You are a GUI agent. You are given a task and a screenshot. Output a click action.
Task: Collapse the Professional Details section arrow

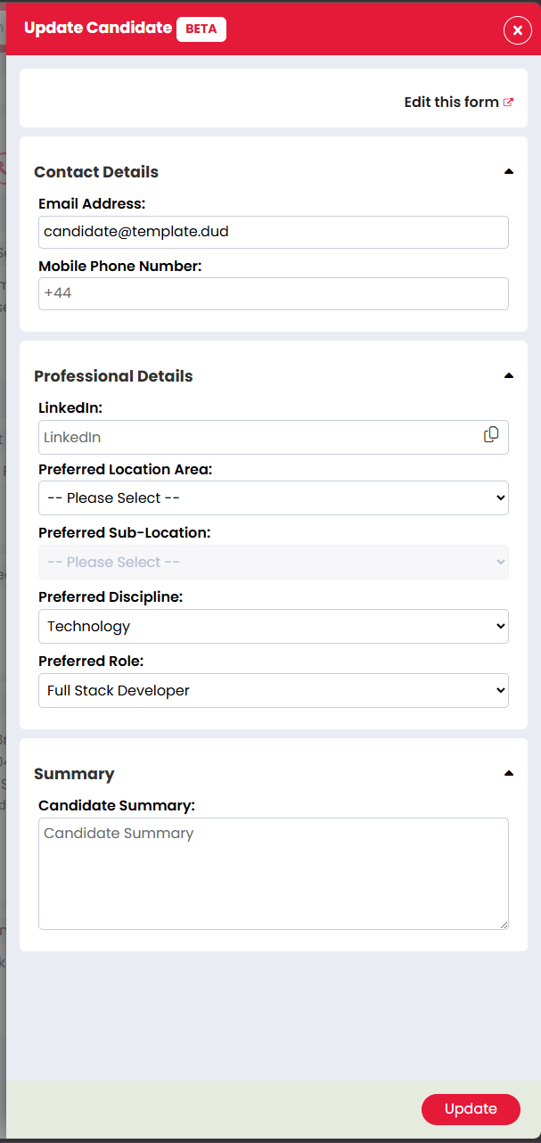(509, 375)
